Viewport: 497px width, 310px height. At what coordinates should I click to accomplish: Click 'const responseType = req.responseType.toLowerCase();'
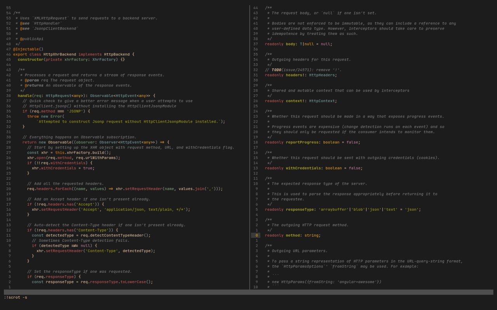pos(92,282)
